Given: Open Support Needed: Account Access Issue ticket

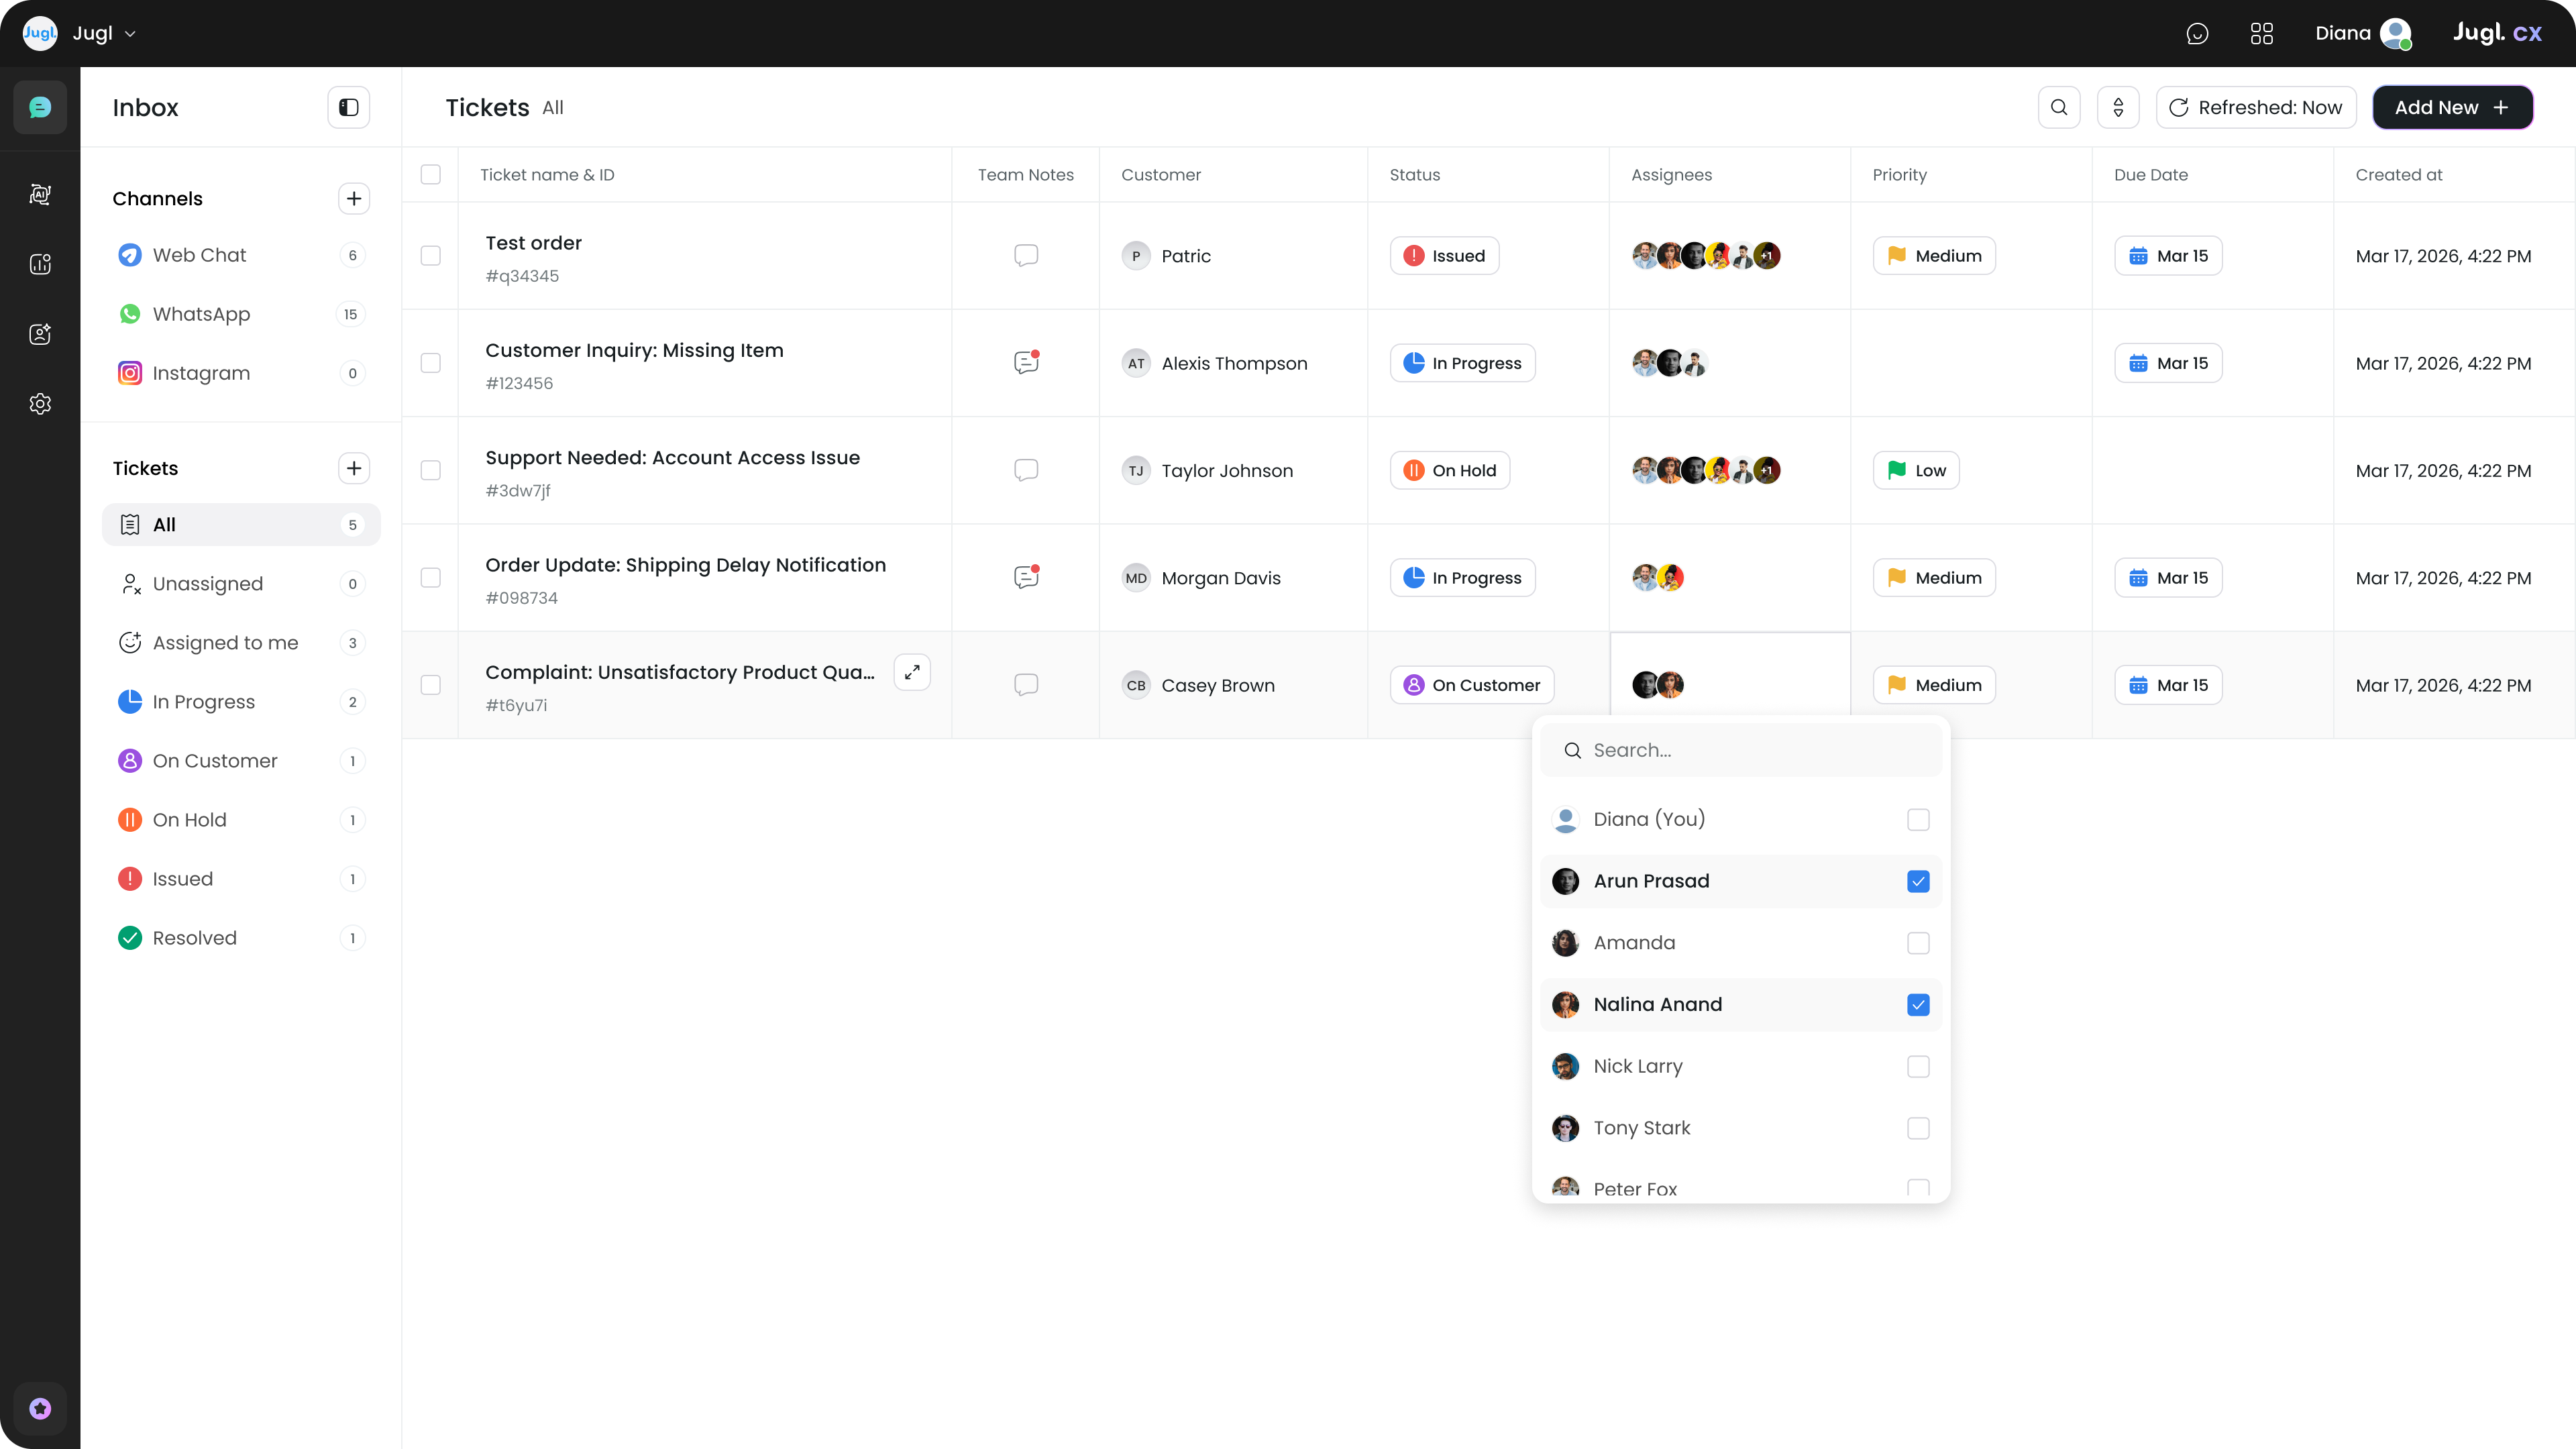Looking at the screenshot, I should click(x=672, y=457).
